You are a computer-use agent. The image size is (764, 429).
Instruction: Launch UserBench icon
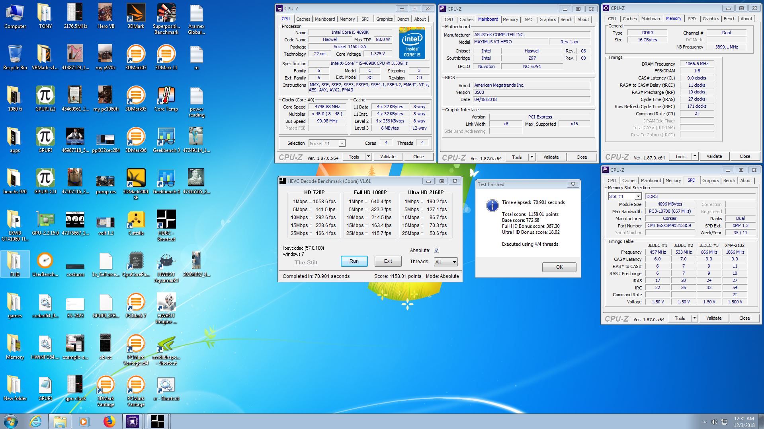[45, 265]
